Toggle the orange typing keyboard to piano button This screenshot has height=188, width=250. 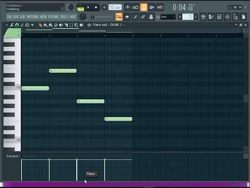click(119, 17)
